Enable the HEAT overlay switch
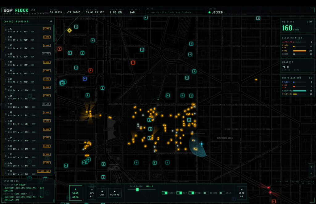The image size is (316, 204). click(x=222, y=193)
